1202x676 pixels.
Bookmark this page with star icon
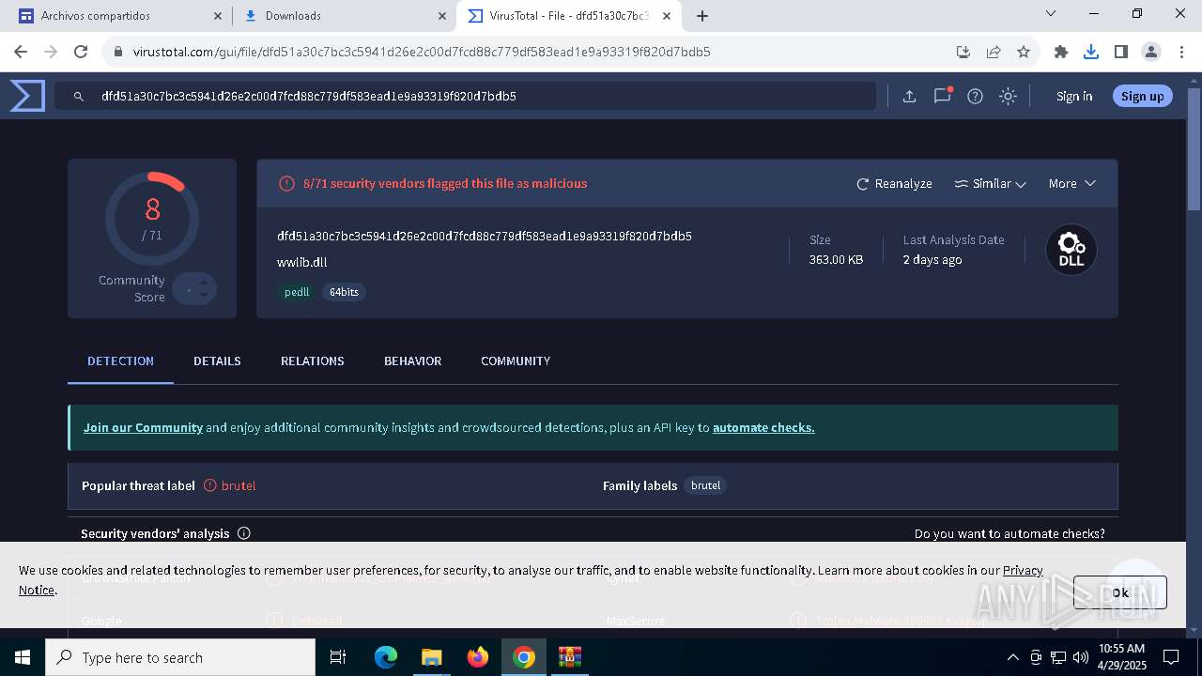tap(1024, 52)
